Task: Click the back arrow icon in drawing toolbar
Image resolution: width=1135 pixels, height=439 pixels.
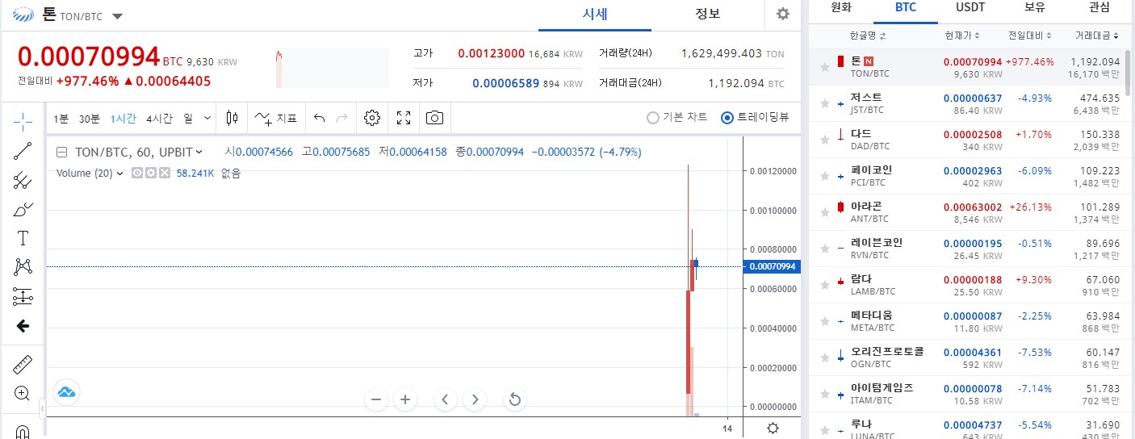Action: coord(23,326)
